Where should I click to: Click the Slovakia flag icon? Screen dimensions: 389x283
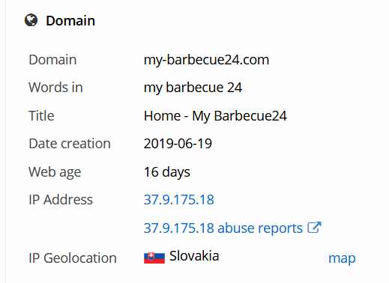click(x=154, y=258)
